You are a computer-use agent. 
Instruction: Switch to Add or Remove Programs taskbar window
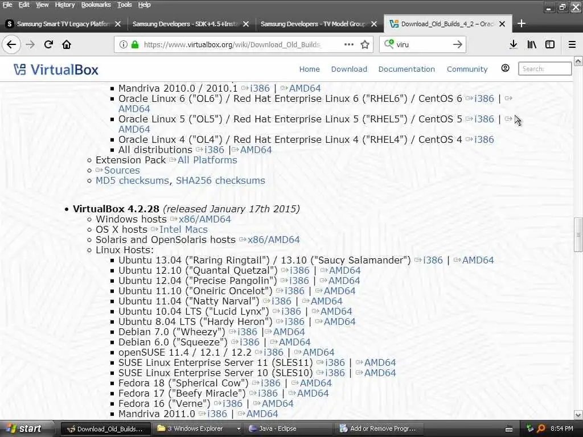pos(379,429)
